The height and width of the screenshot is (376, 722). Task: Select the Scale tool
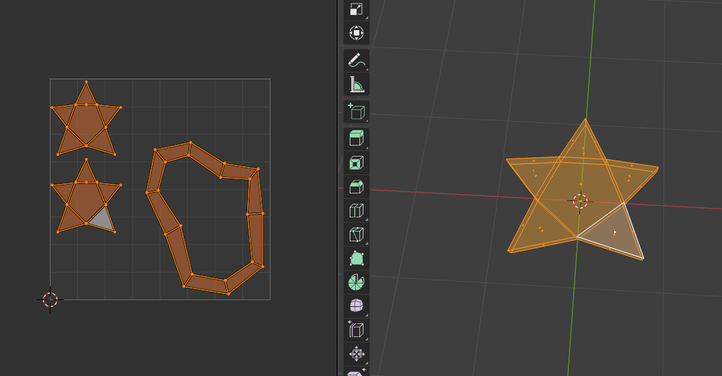pos(356,9)
